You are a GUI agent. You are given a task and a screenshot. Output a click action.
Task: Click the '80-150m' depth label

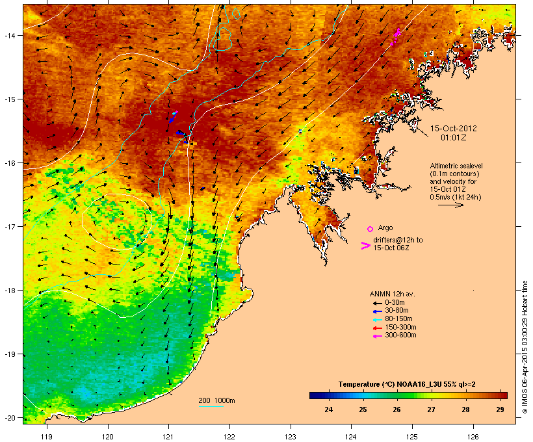tap(398, 319)
